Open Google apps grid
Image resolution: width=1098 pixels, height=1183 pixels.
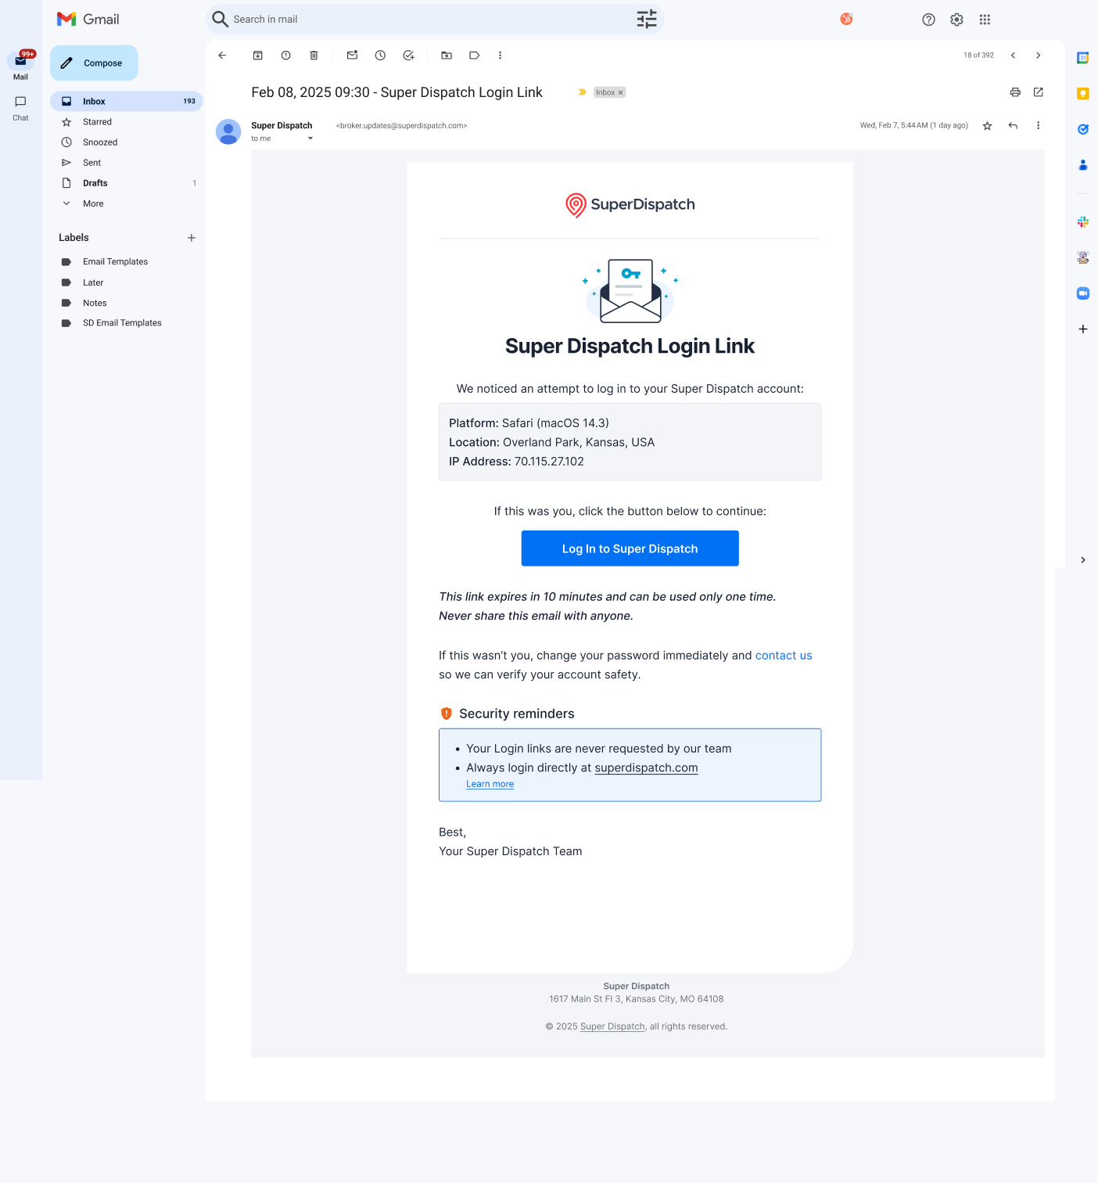pyautogui.click(x=985, y=20)
